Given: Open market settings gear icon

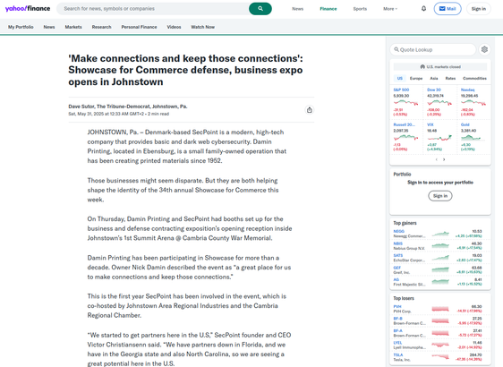Looking at the screenshot, I should [x=484, y=49].
